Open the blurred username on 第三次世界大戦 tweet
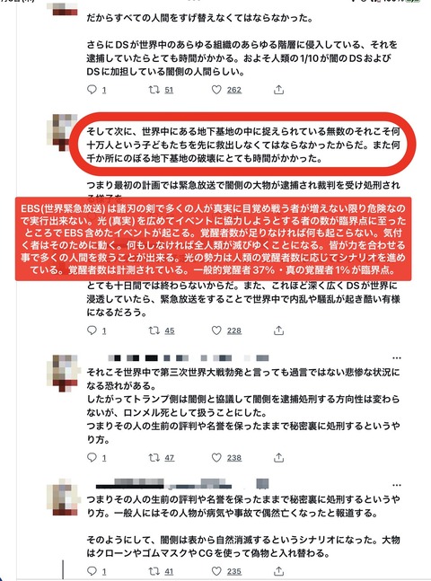Screen dimensions: 431x581 click(x=189, y=358)
